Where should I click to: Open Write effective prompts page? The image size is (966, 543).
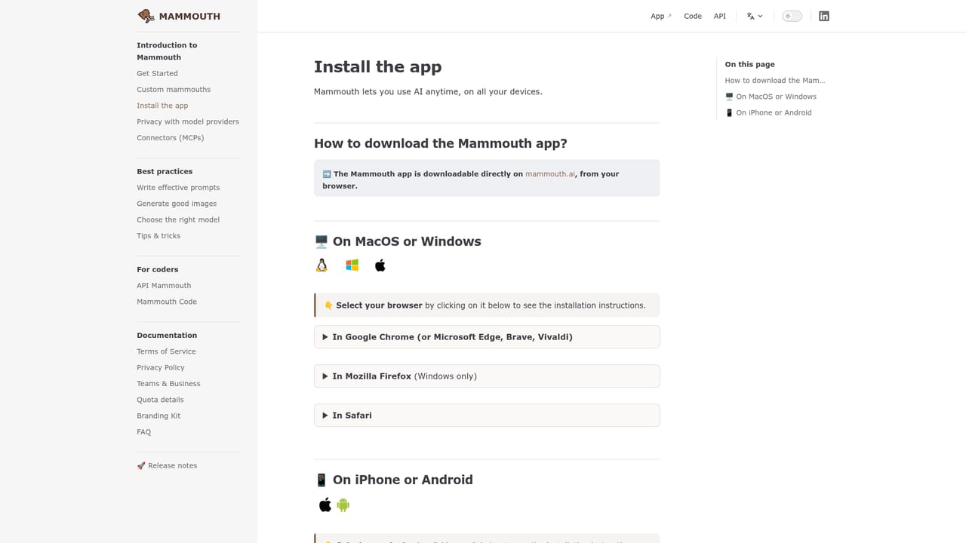point(178,188)
